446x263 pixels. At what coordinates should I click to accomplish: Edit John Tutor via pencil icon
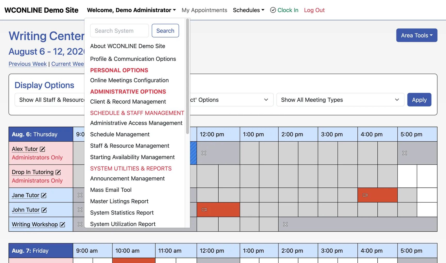44,210
